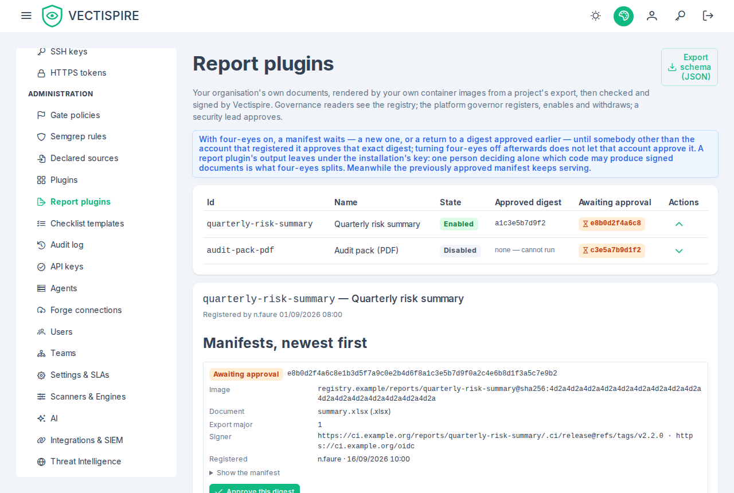Click approved digest a1c3e5b7d9f2
The width and height of the screenshot is (734, 493).
click(x=520, y=224)
